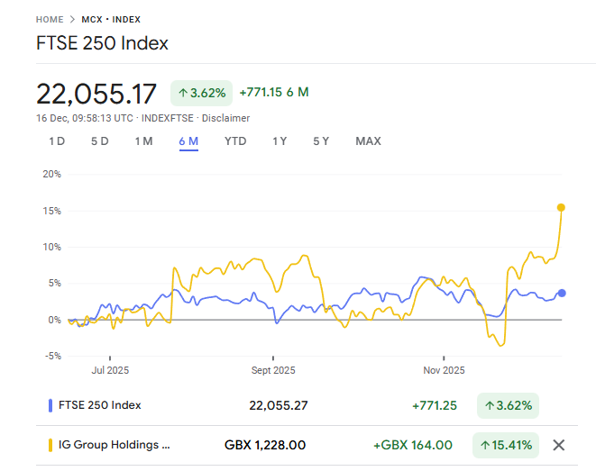Click the green 3.62% change badge at top
596x471 pixels.
[202, 93]
